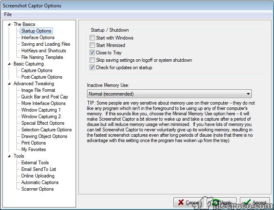Open Drawing Object Options page
Screen dimensions: 274x210
(44, 136)
